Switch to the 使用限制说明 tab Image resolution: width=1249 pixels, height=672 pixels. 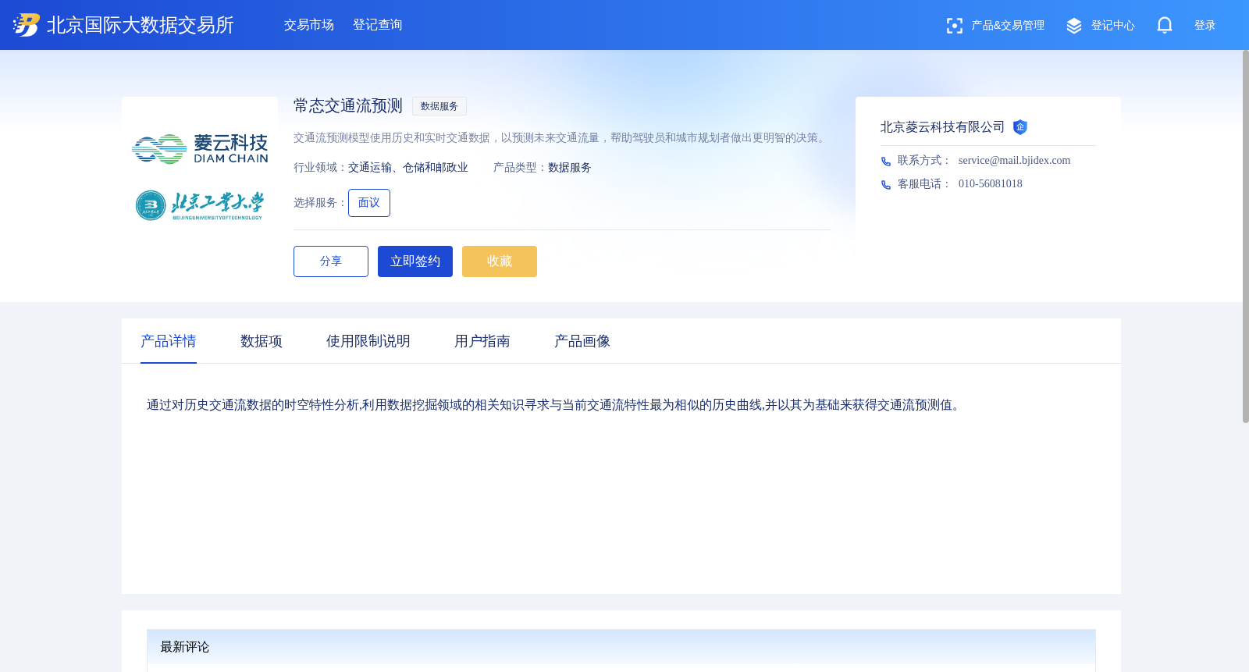[368, 341]
